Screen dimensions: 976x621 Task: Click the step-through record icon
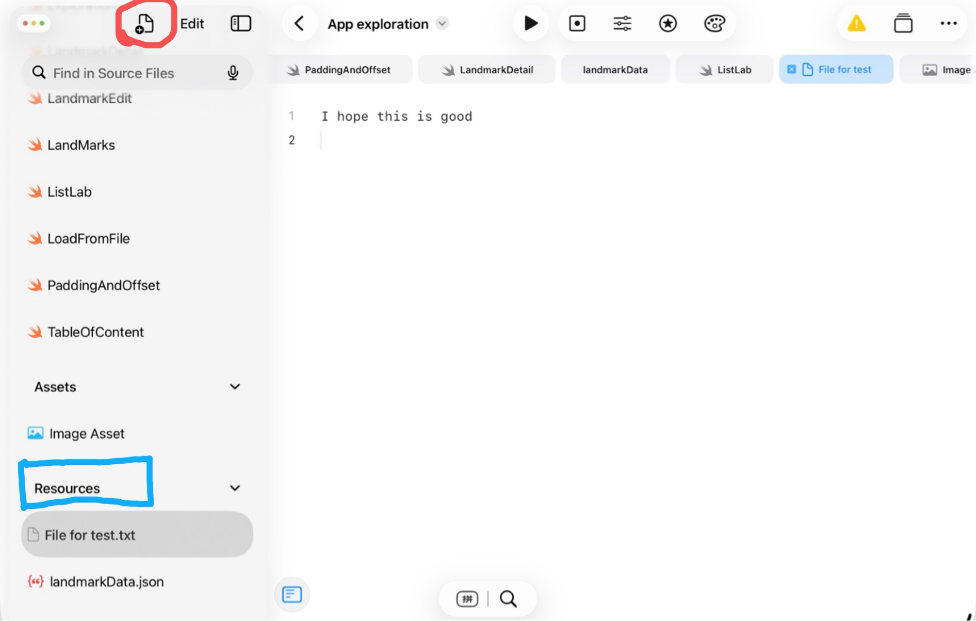click(x=577, y=23)
